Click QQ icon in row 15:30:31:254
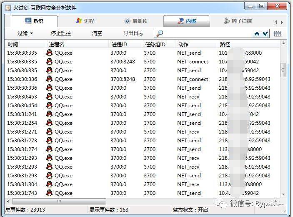 [x=49, y=123]
